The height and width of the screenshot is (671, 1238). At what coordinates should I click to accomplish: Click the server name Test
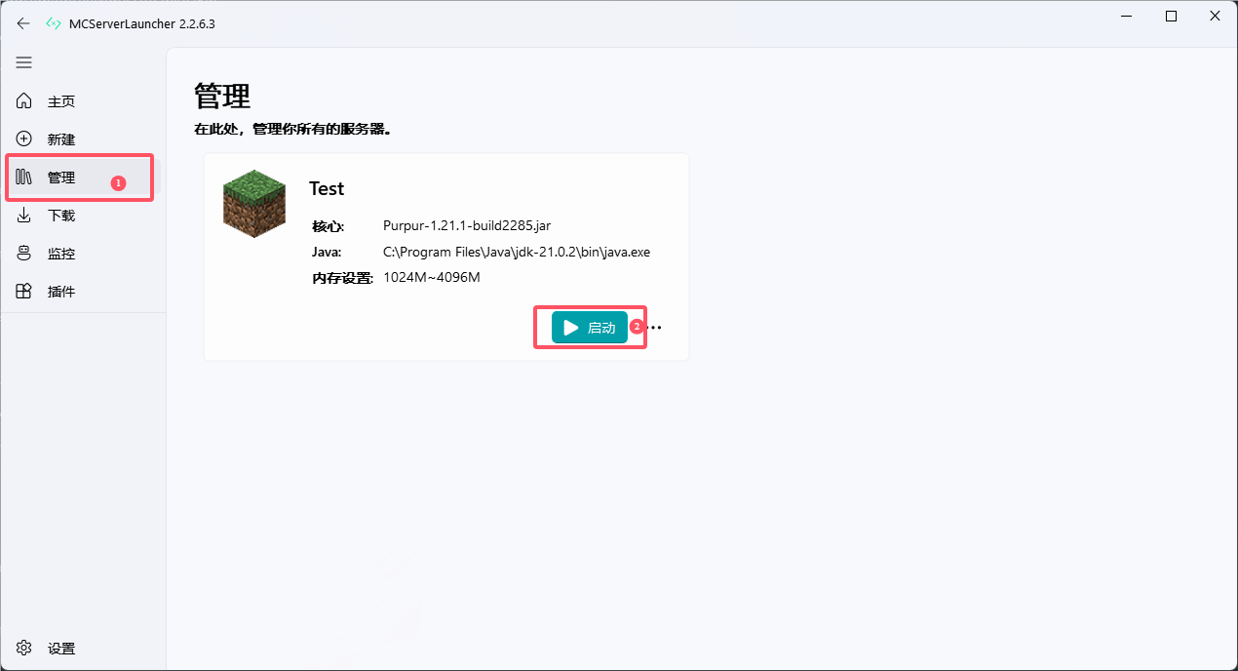pyautogui.click(x=327, y=188)
